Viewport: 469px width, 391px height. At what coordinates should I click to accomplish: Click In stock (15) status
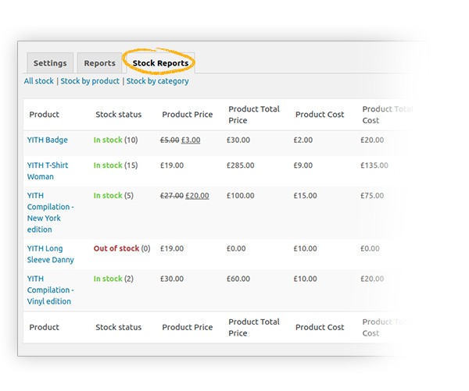point(116,165)
